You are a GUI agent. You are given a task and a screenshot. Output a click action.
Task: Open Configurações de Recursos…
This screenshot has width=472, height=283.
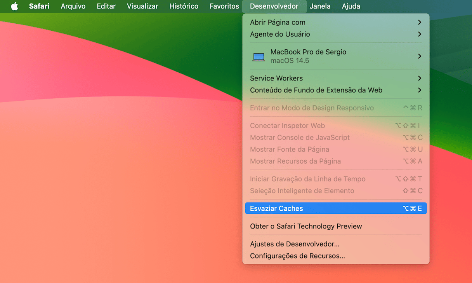point(336,256)
